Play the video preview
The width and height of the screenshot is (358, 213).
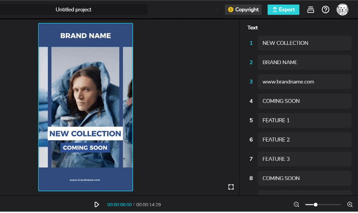point(96,205)
